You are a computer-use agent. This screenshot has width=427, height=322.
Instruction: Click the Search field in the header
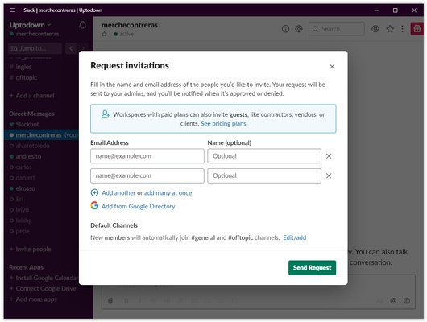pos(336,29)
